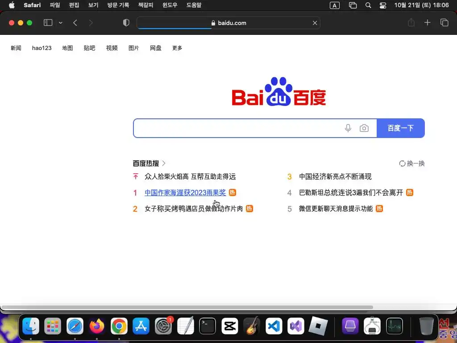Open Activity Monitor from the Dock

click(395, 326)
